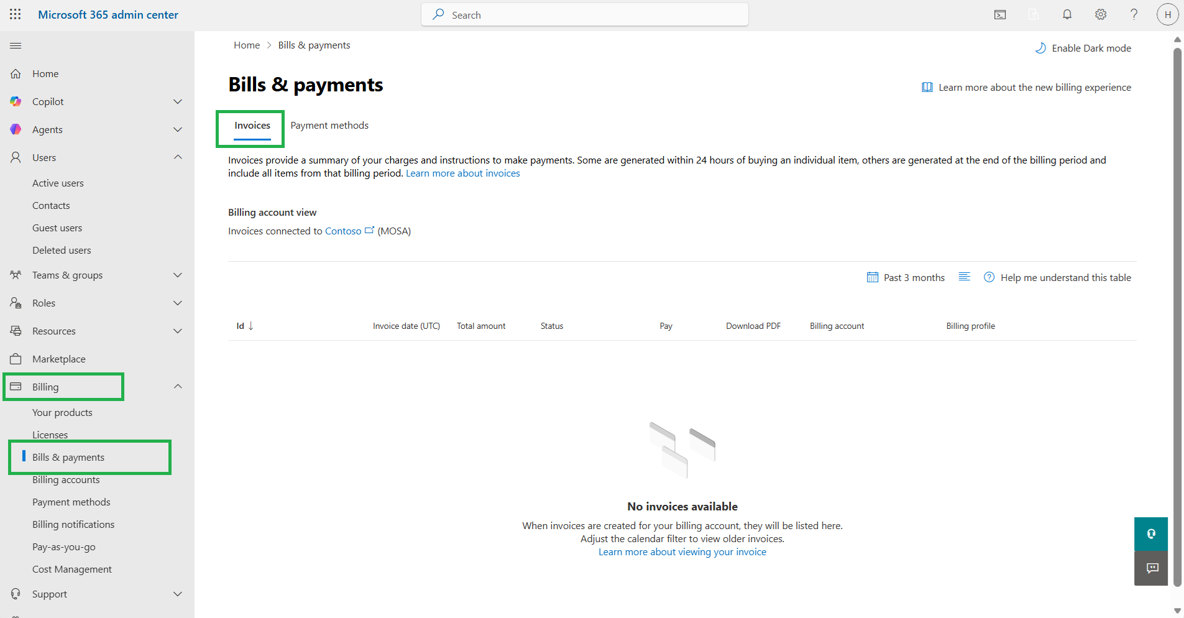This screenshot has width=1184, height=618.
Task: Open Active users in sidebar
Action: (x=58, y=183)
